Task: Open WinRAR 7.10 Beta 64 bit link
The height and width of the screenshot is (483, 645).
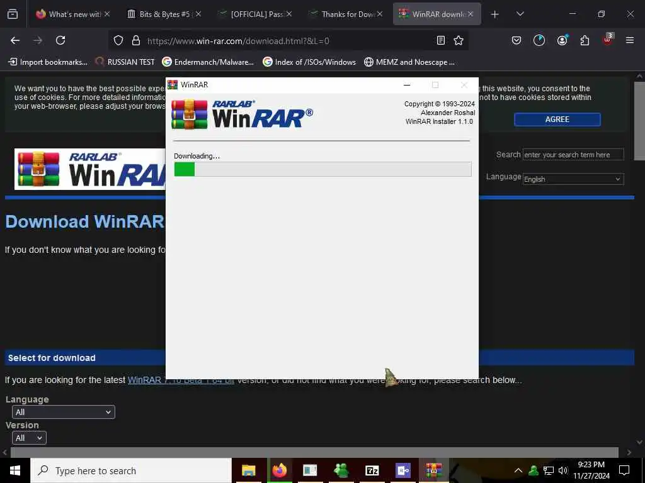Action: point(181,380)
